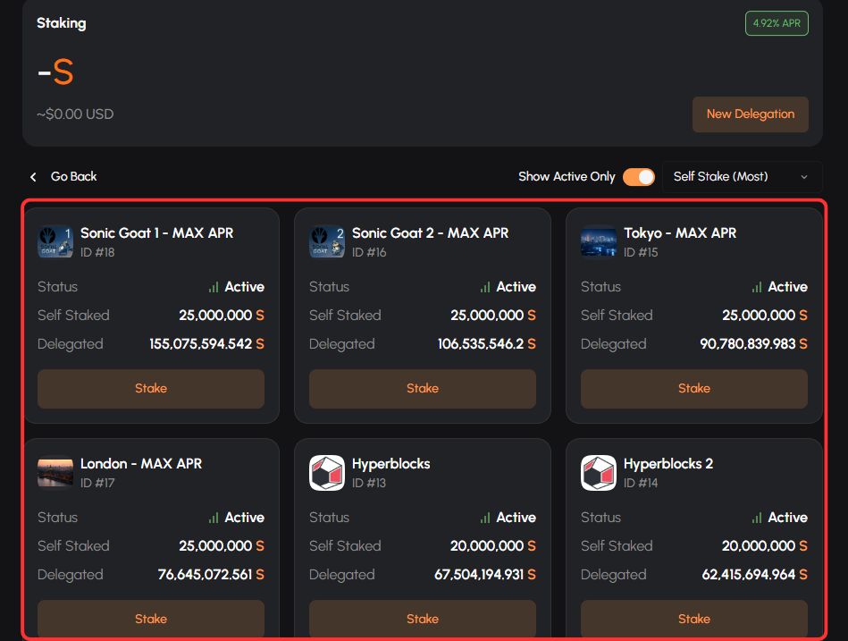
Task: Click active signal bars on Tokyo card
Action: [757, 287]
